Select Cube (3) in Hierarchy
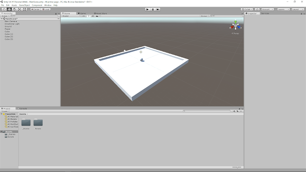This screenshot has width=306, height=172. point(9,39)
